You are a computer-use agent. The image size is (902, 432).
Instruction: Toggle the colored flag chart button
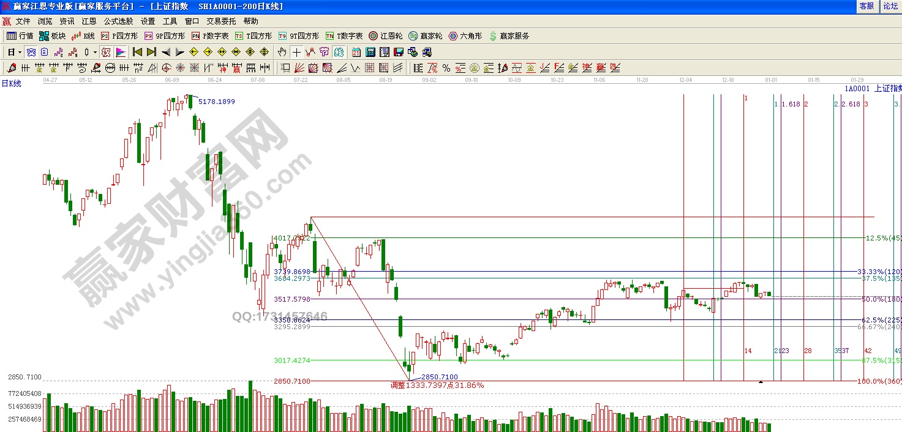coord(121,52)
